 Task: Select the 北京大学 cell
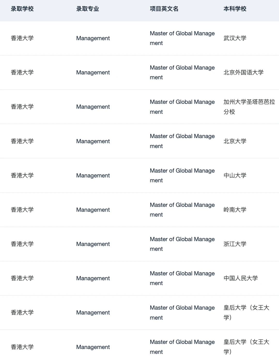click(235, 141)
